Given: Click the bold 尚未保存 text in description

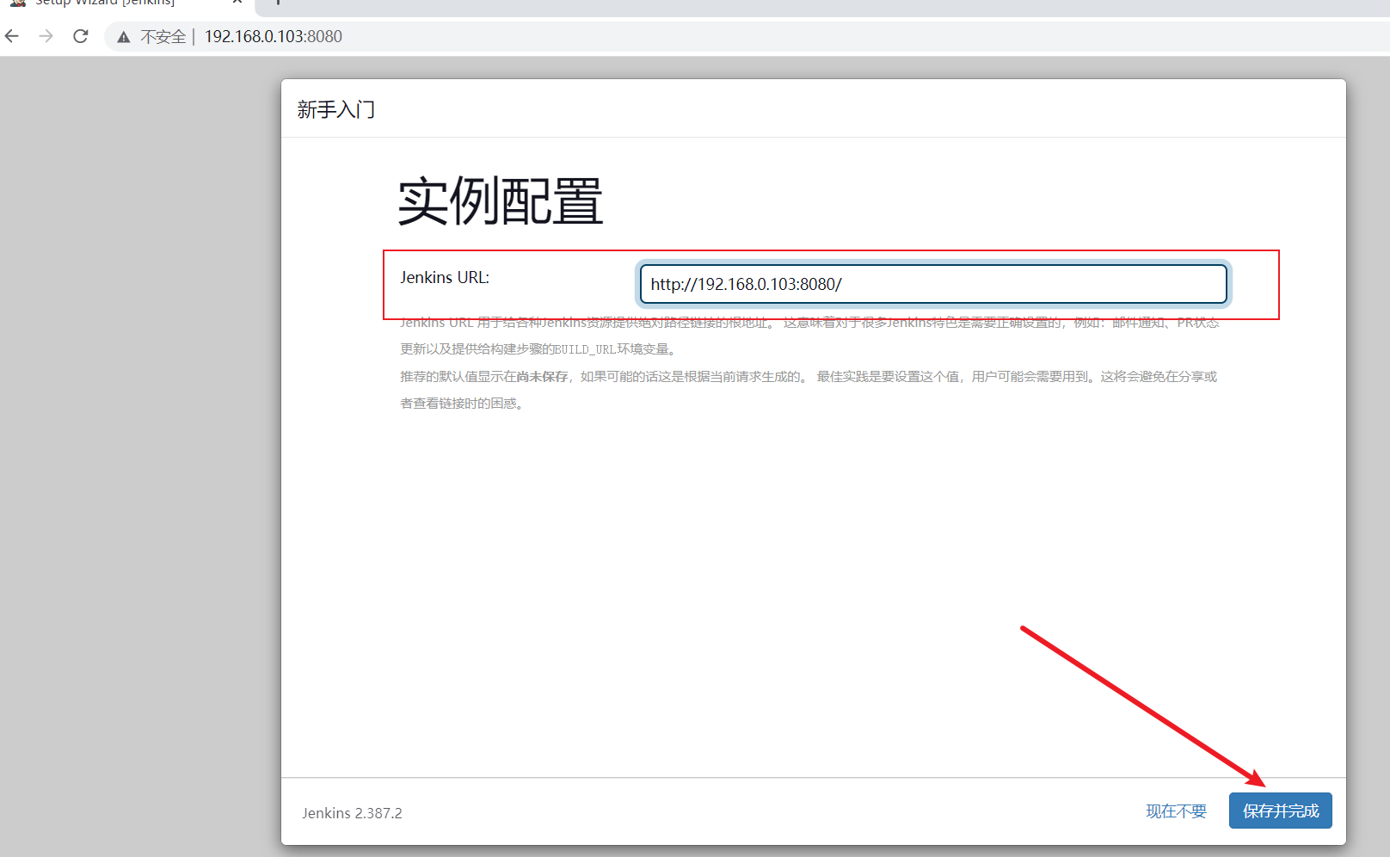Looking at the screenshot, I should tap(542, 377).
